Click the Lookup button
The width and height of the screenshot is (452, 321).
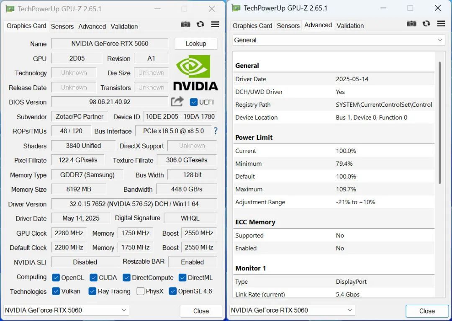pos(196,44)
